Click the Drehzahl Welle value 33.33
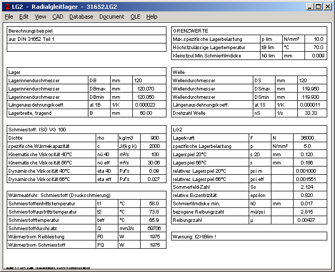Screen dimensions: 335x272 tap(312, 113)
